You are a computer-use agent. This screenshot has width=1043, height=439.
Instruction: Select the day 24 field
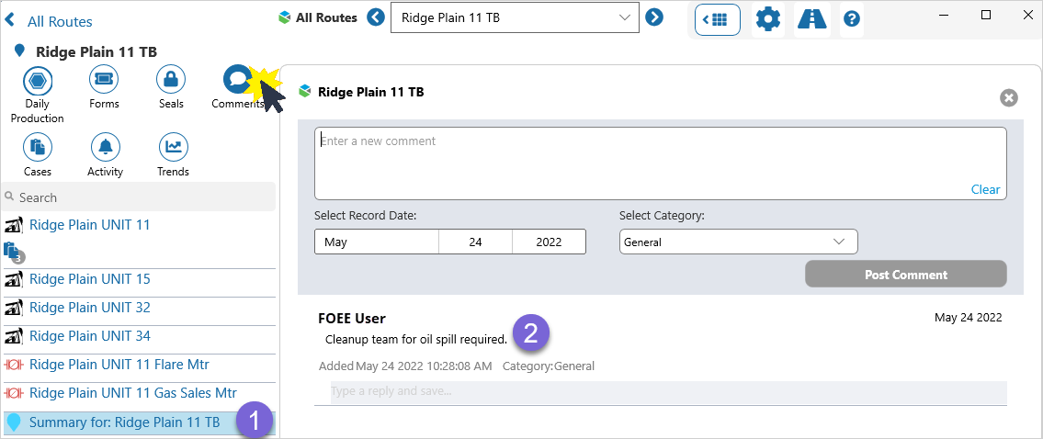pyautogui.click(x=475, y=242)
